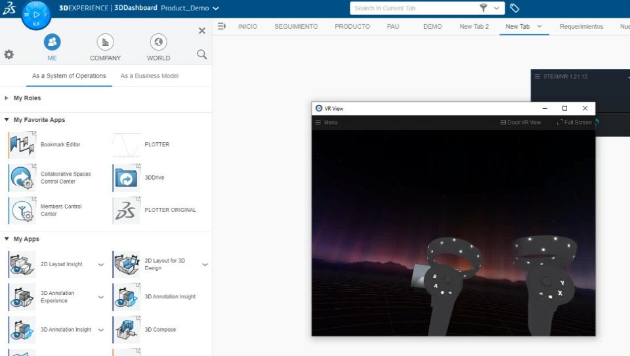
Task: Close the compass side panel
Action: click(x=202, y=31)
